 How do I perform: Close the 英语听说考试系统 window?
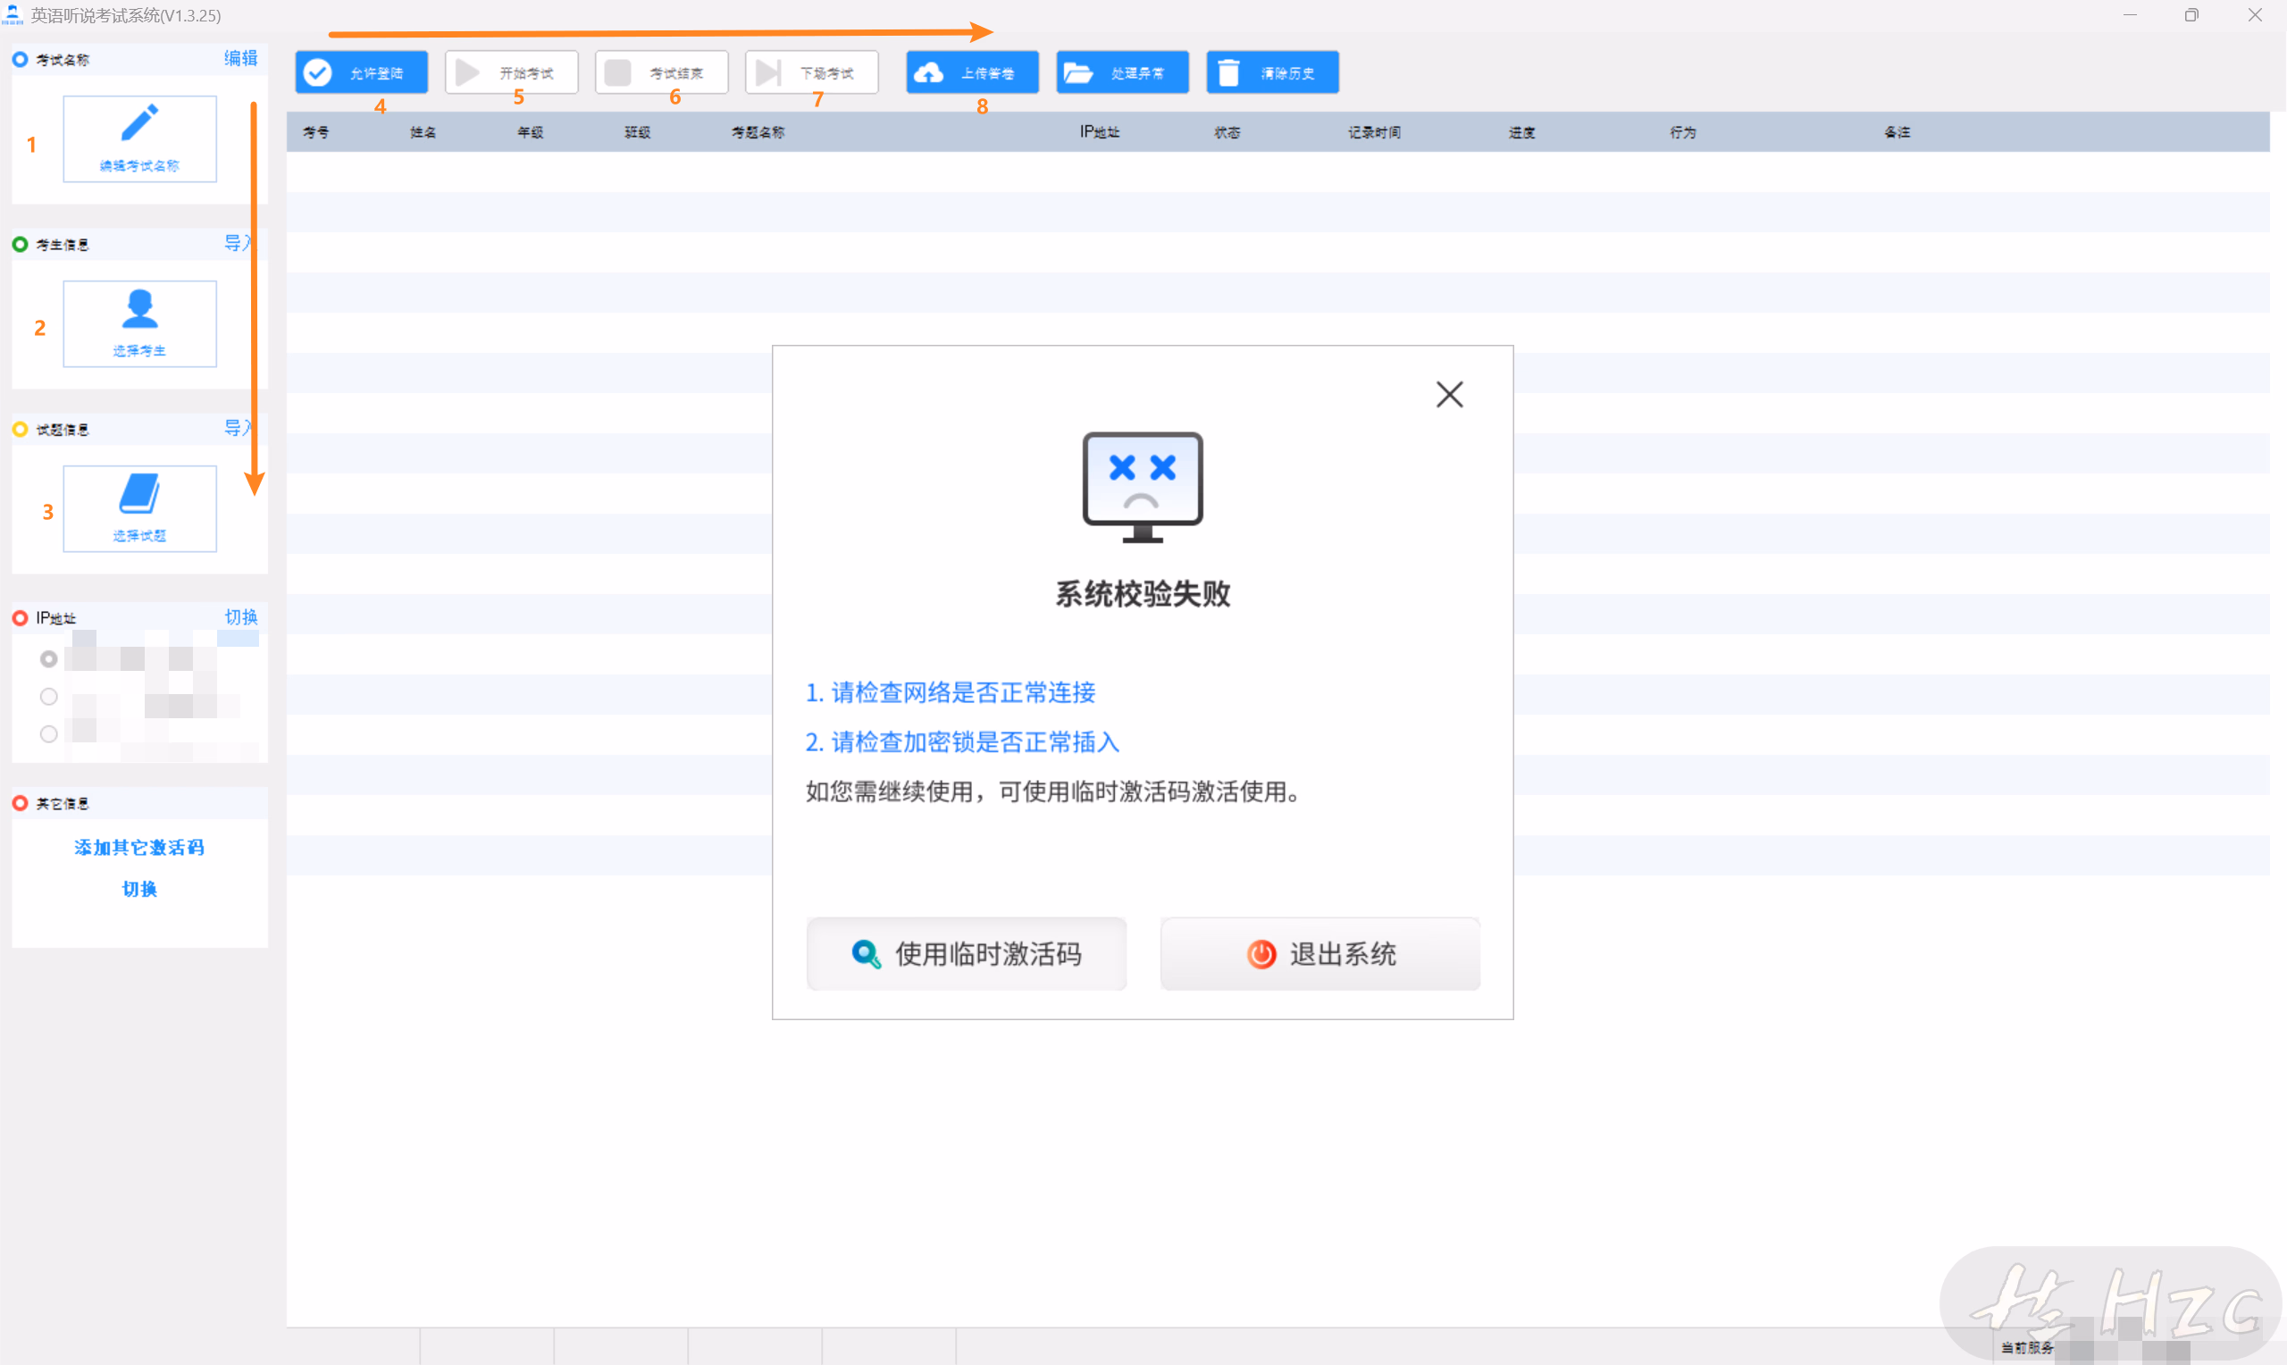[2255, 14]
